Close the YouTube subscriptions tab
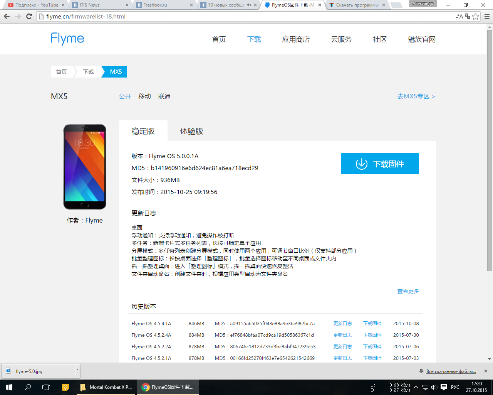This screenshot has height=395, width=493. click(x=63, y=5)
